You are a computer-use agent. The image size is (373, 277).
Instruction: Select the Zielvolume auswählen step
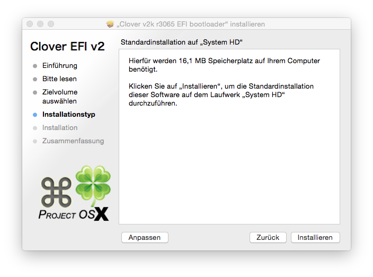[x=60, y=97]
